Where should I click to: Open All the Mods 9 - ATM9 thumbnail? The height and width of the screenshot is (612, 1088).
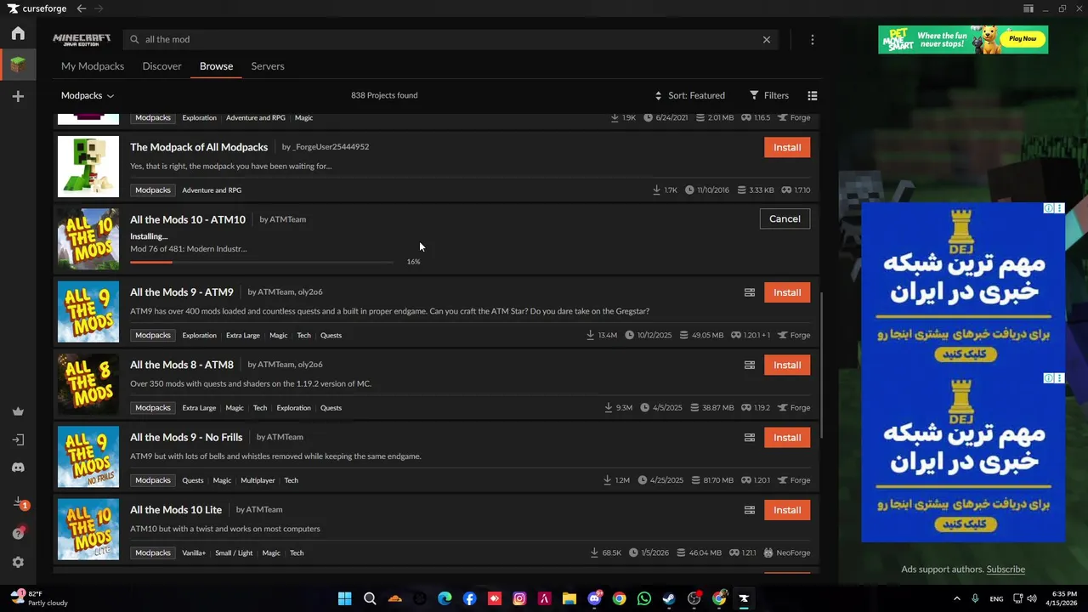(88, 312)
